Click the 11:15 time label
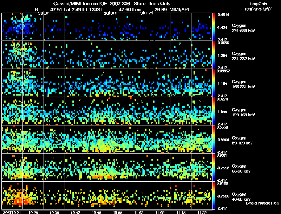 coord(181,213)
